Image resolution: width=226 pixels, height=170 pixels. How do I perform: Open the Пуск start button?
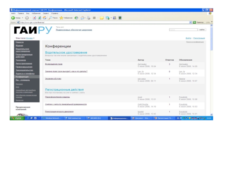pos(17,118)
